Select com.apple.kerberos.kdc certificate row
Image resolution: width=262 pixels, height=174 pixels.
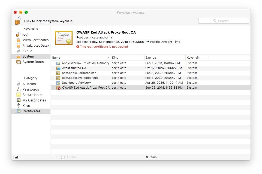tap(150, 73)
